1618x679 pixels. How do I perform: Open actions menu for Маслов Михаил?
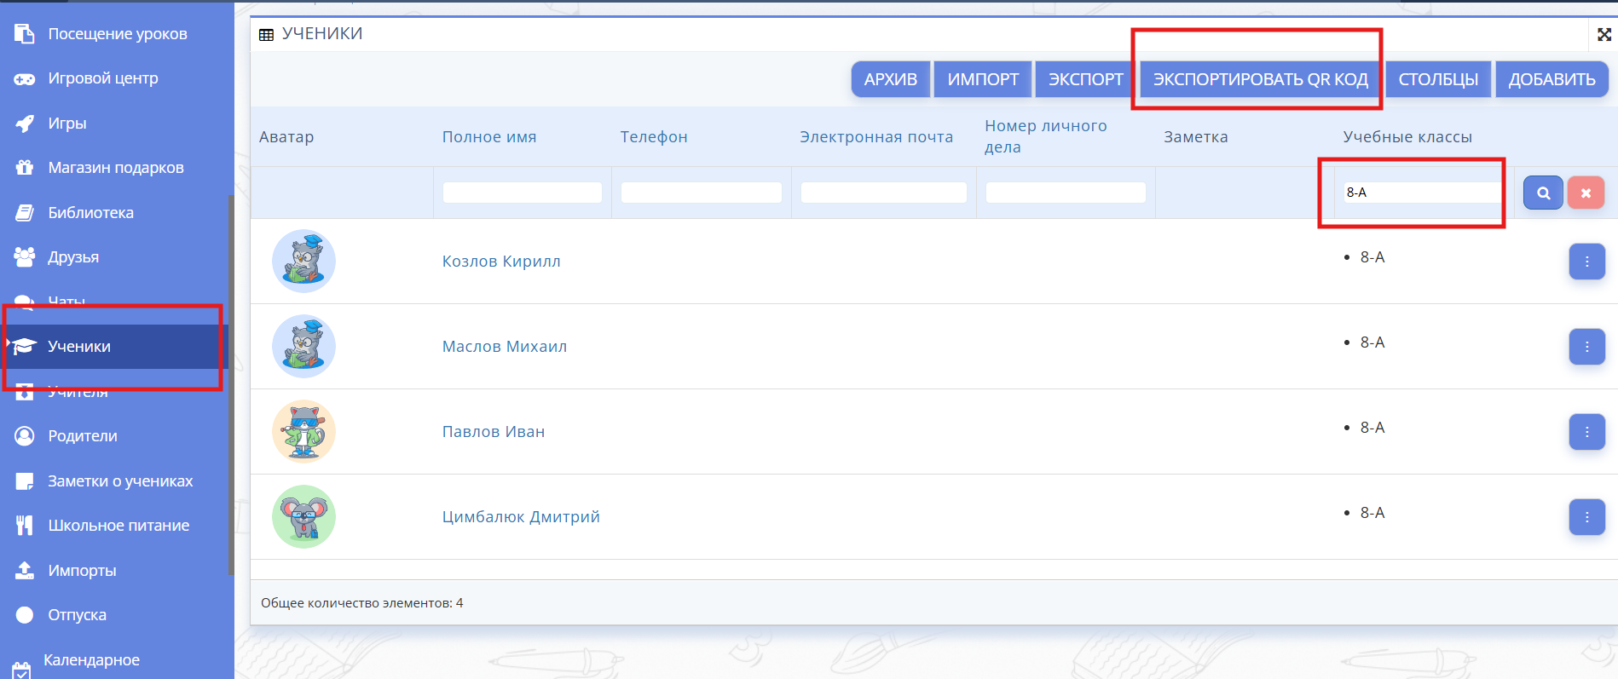click(1586, 347)
